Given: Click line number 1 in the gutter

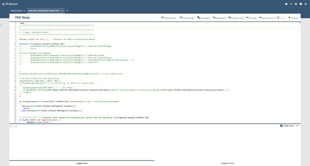Looking at the screenshot, I should coord(16,23).
